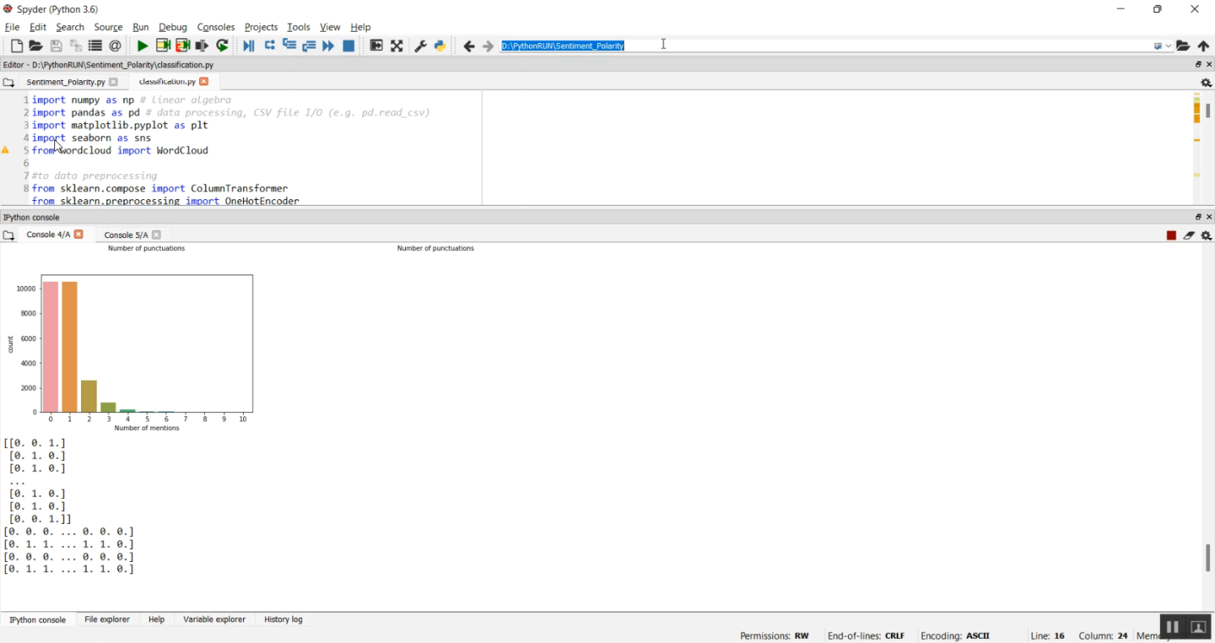This screenshot has width=1215, height=643.
Task: Open the Edit menu
Action: (x=38, y=27)
